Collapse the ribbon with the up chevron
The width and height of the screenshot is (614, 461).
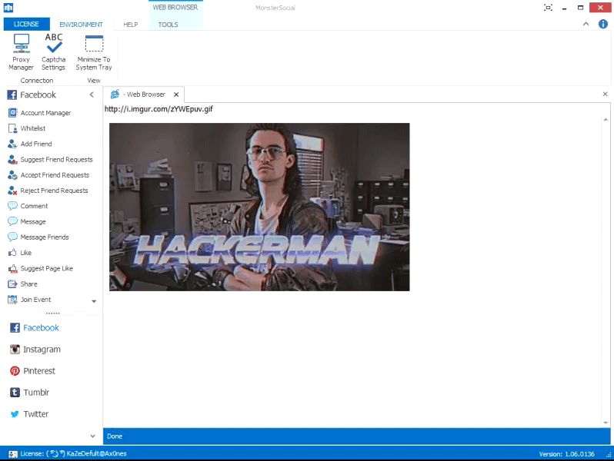click(586, 24)
